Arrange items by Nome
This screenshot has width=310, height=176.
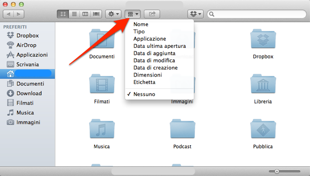159,24
